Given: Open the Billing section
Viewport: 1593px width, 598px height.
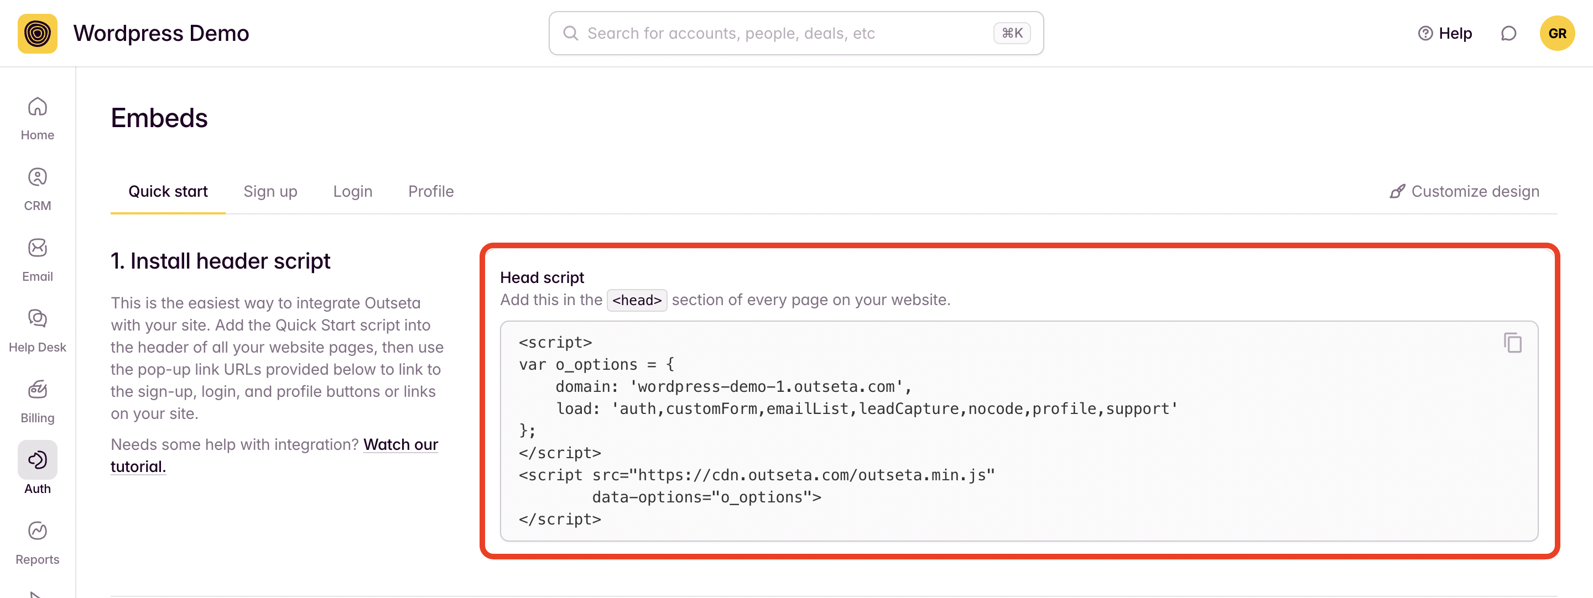Looking at the screenshot, I should tap(37, 401).
